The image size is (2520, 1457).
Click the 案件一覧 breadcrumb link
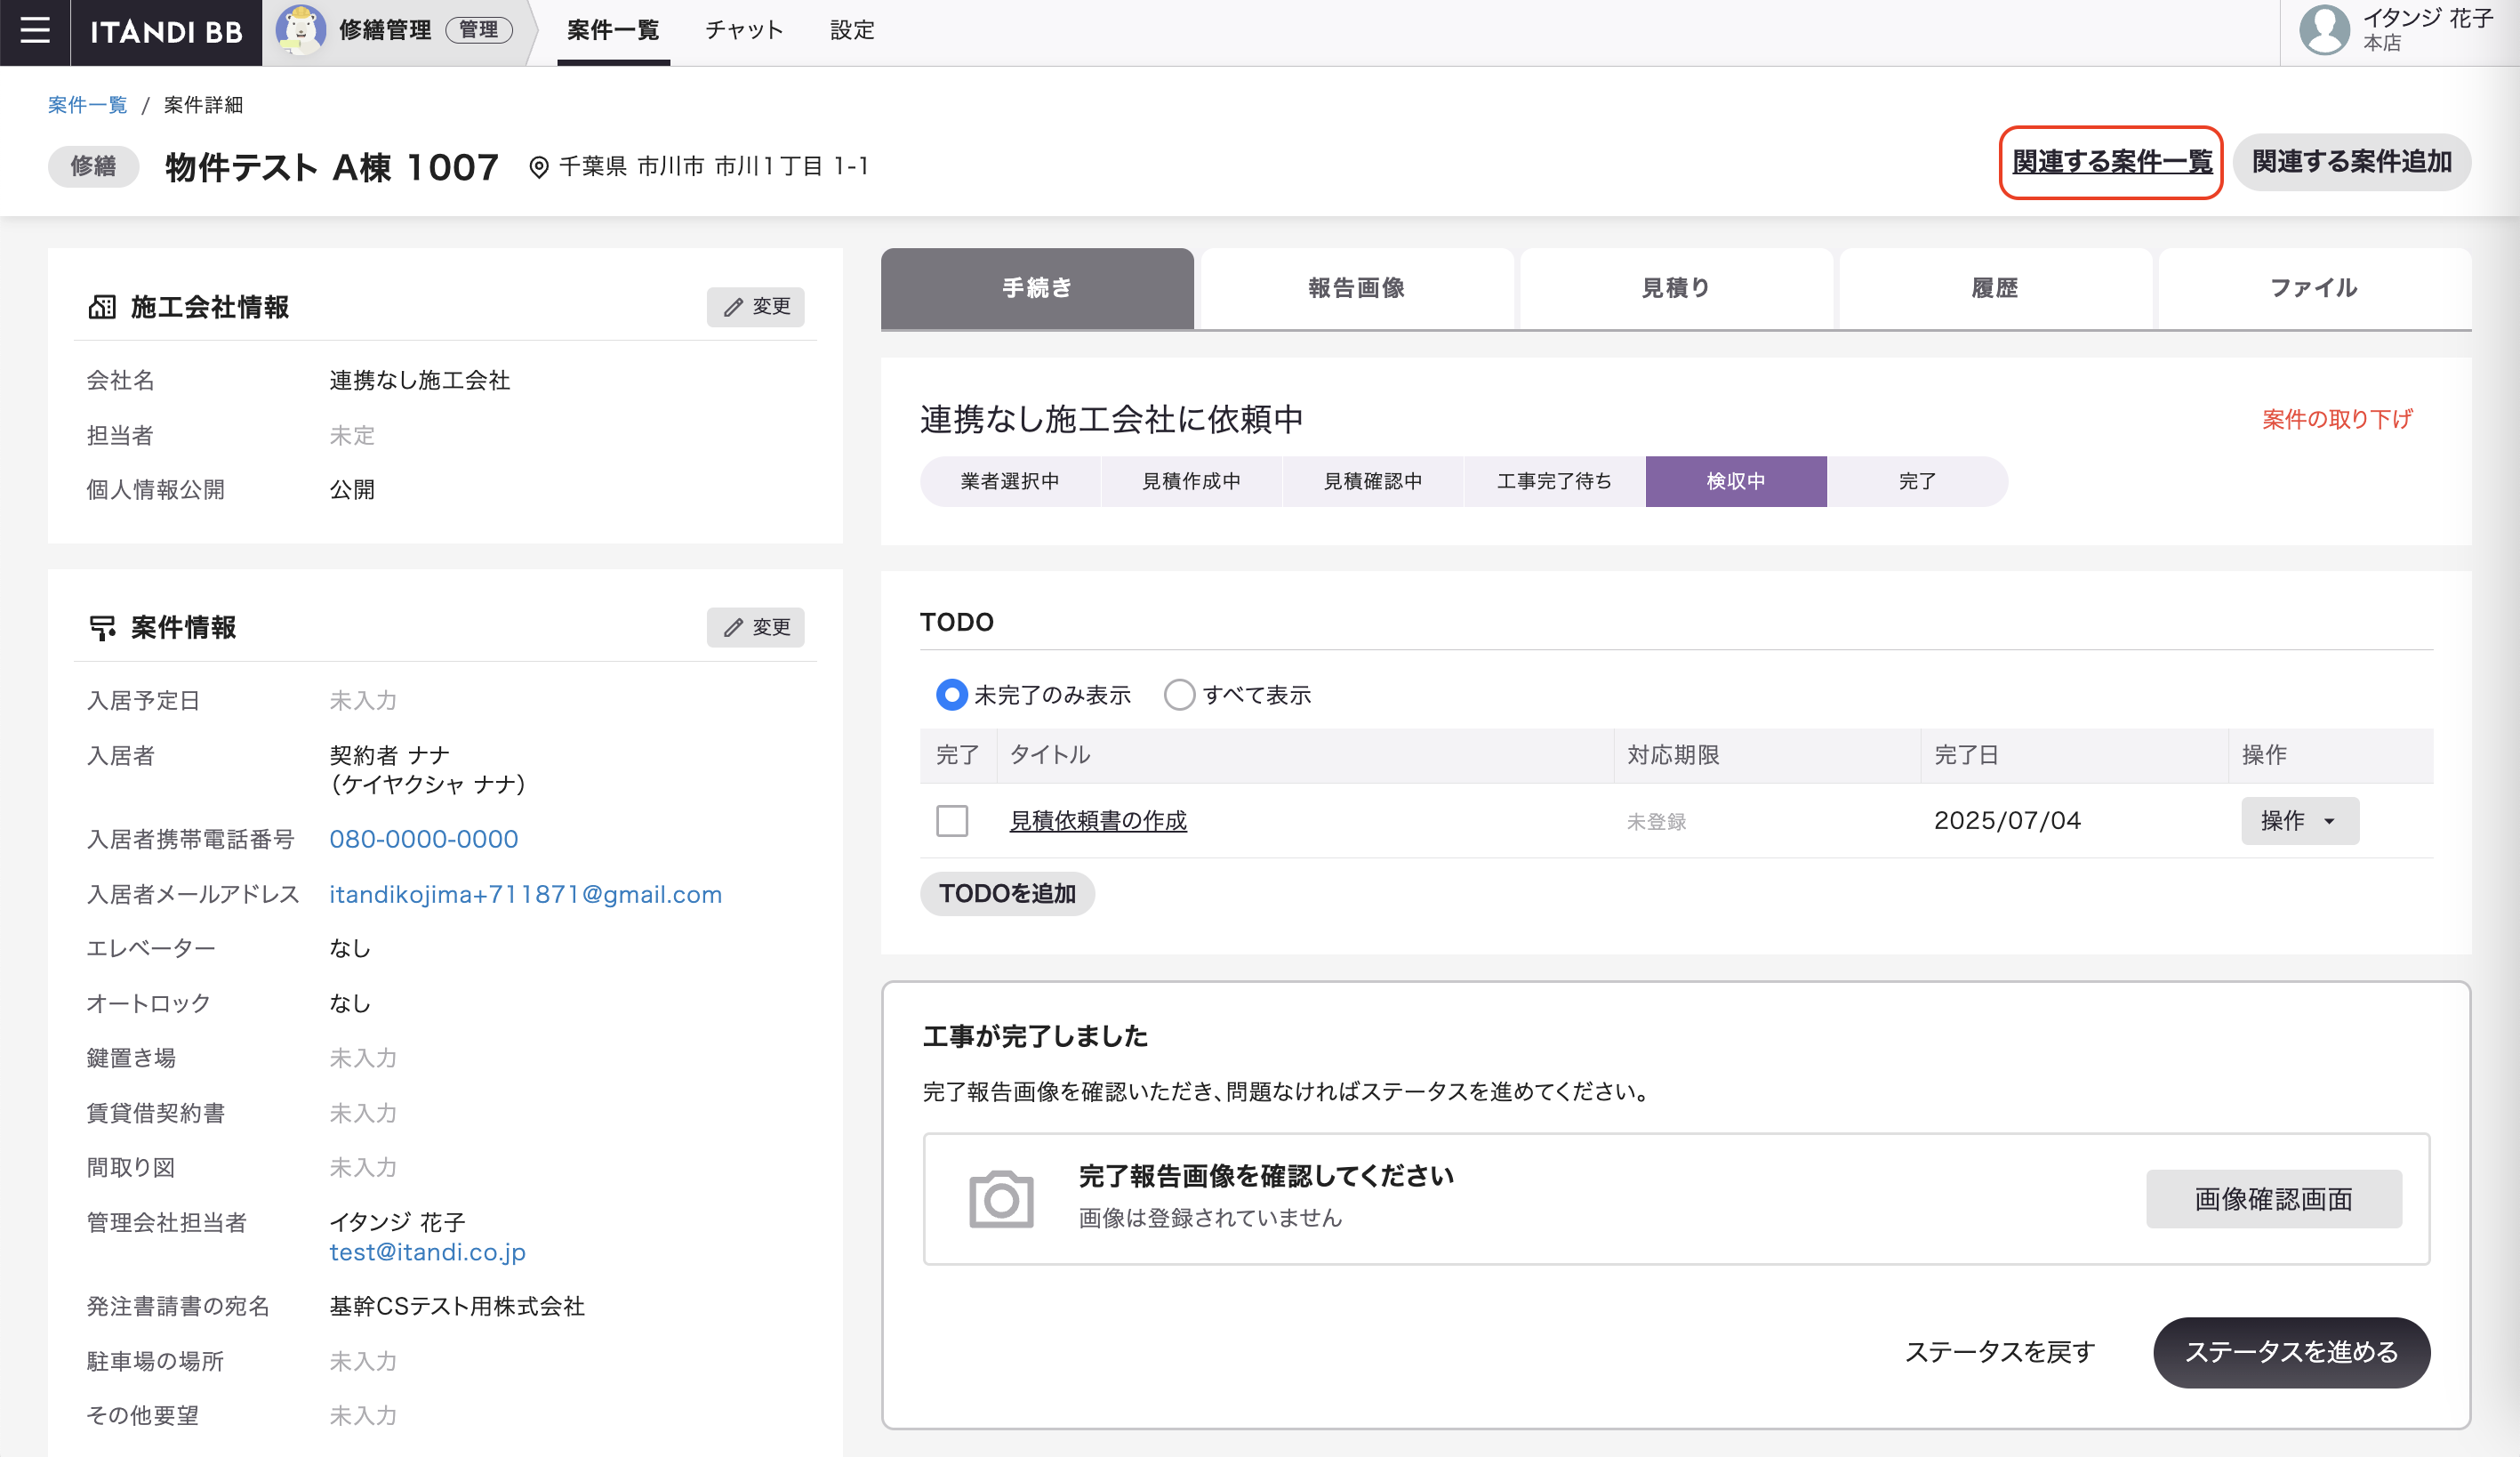pos(87,105)
